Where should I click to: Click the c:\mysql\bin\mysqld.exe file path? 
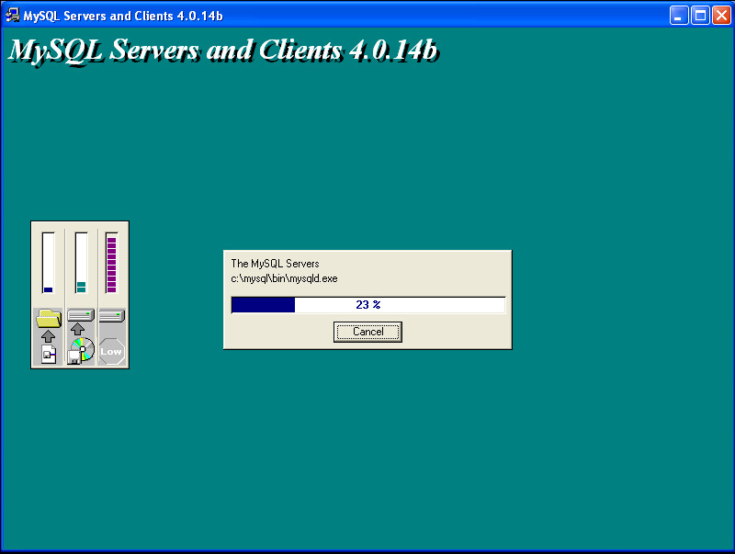point(284,278)
